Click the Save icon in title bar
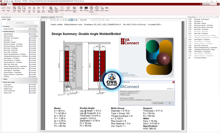Viewport: 220px width, 135px height. (7, 1)
